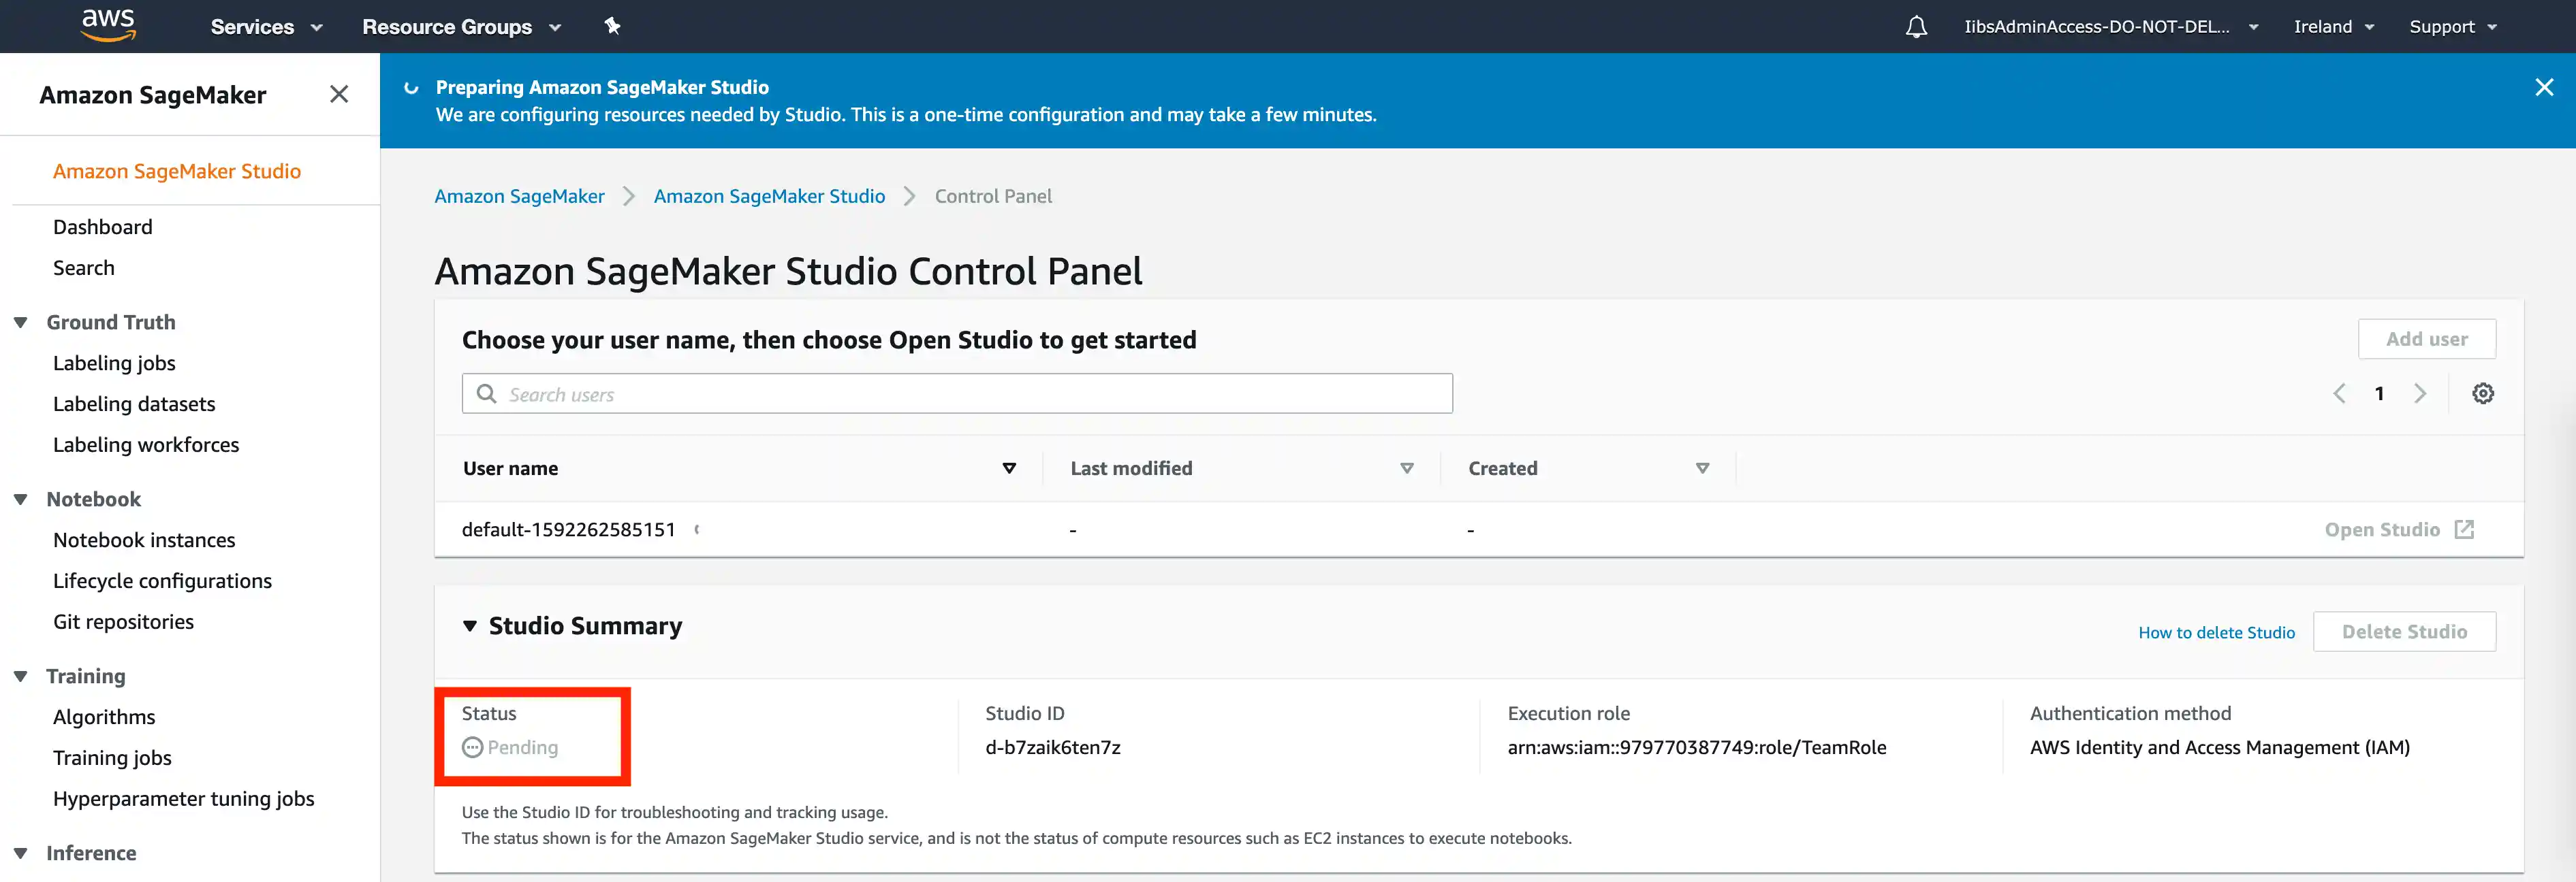Close the Amazon SageMaker sidebar panel
Image resolution: width=2576 pixels, height=882 pixels.
click(339, 94)
